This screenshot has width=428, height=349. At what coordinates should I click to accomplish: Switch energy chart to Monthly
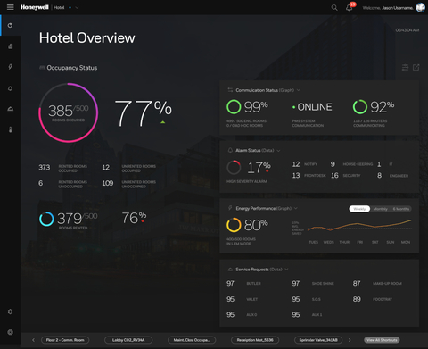click(380, 209)
